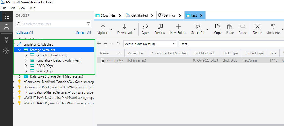Viewport: 284px width, 126px height.
Task: Click the Clone toolbar icon
Action: click(x=242, y=29)
